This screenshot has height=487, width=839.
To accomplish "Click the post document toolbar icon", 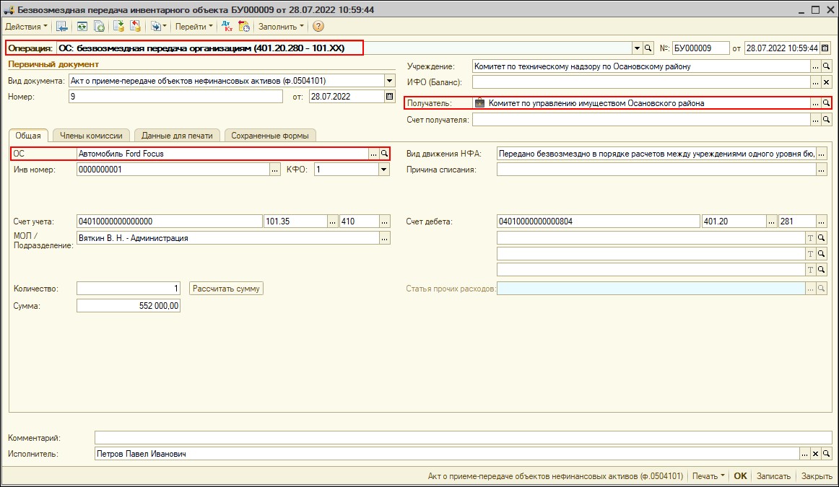I will pos(118,26).
